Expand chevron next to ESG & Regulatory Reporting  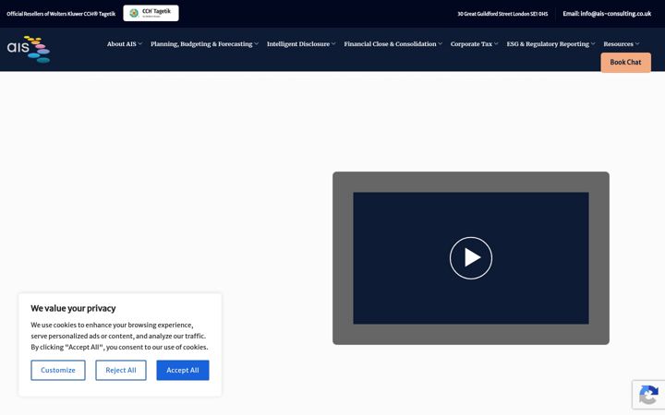(593, 43)
